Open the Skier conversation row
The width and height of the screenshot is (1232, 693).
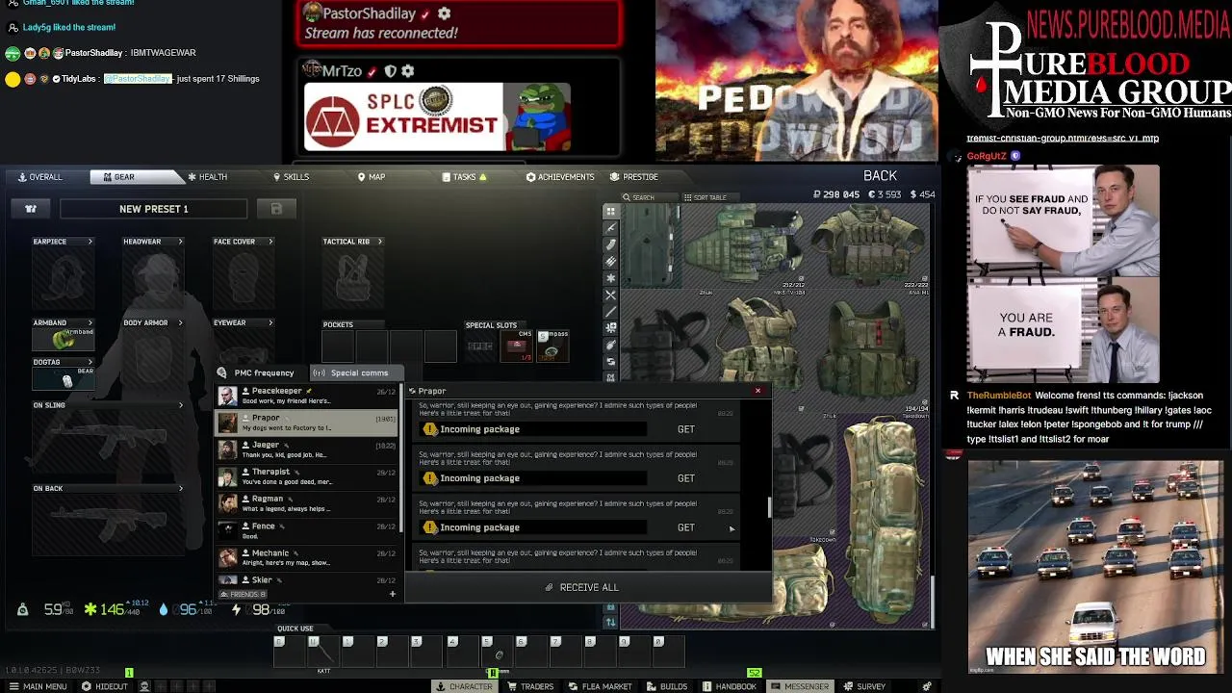click(x=307, y=580)
